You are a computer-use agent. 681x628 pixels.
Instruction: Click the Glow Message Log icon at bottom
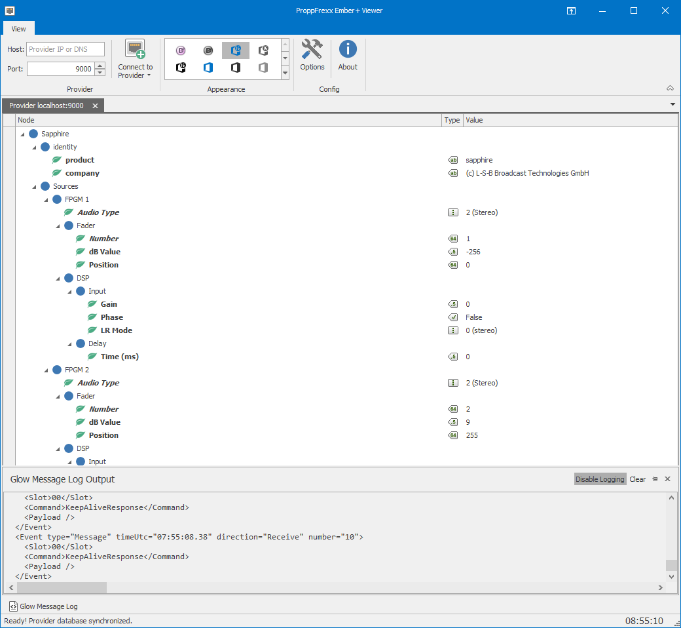click(13, 606)
